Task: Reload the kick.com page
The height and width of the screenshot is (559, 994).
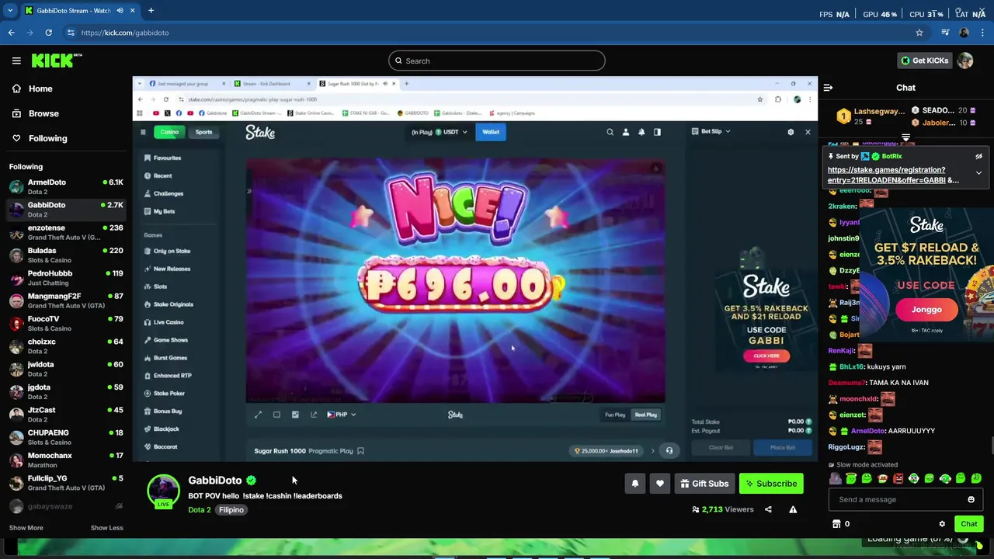Action: pos(48,33)
